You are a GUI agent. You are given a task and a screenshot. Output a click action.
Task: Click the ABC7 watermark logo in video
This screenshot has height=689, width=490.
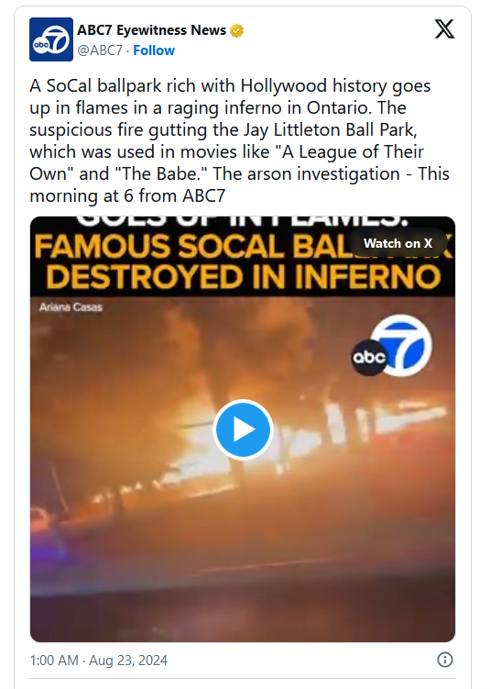point(392,346)
